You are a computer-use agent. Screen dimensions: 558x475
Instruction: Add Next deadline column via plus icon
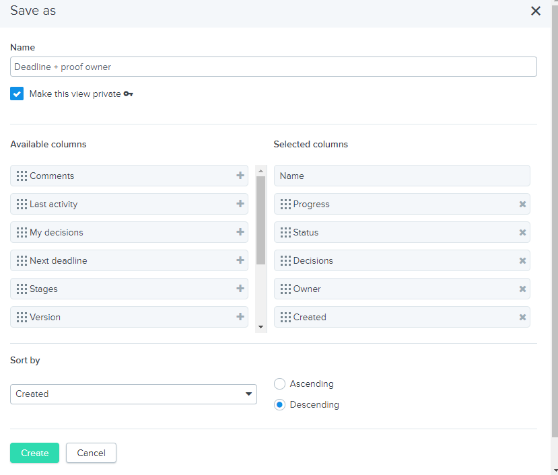240,260
